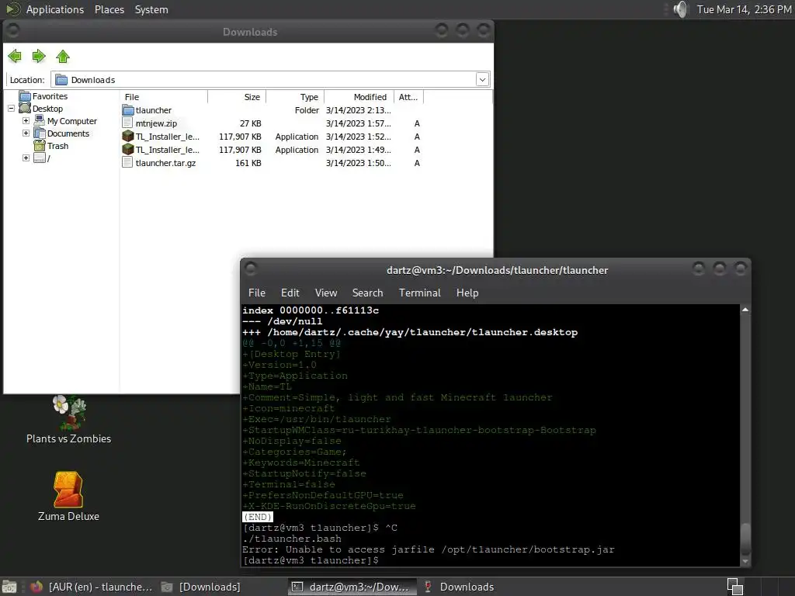Image resolution: width=795 pixels, height=596 pixels.
Task: Switch to the [Downloads] taskbar entry
Action: point(201,587)
